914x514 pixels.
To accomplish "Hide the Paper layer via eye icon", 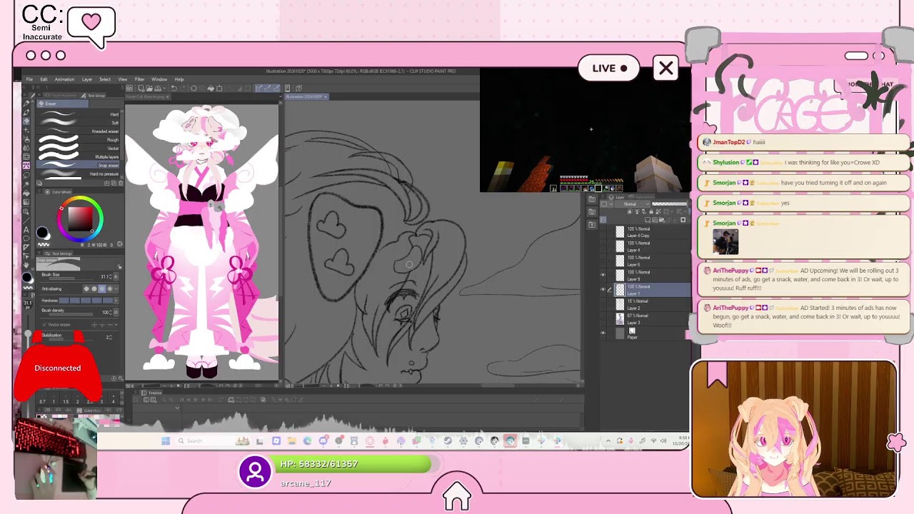I will [603, 333].
